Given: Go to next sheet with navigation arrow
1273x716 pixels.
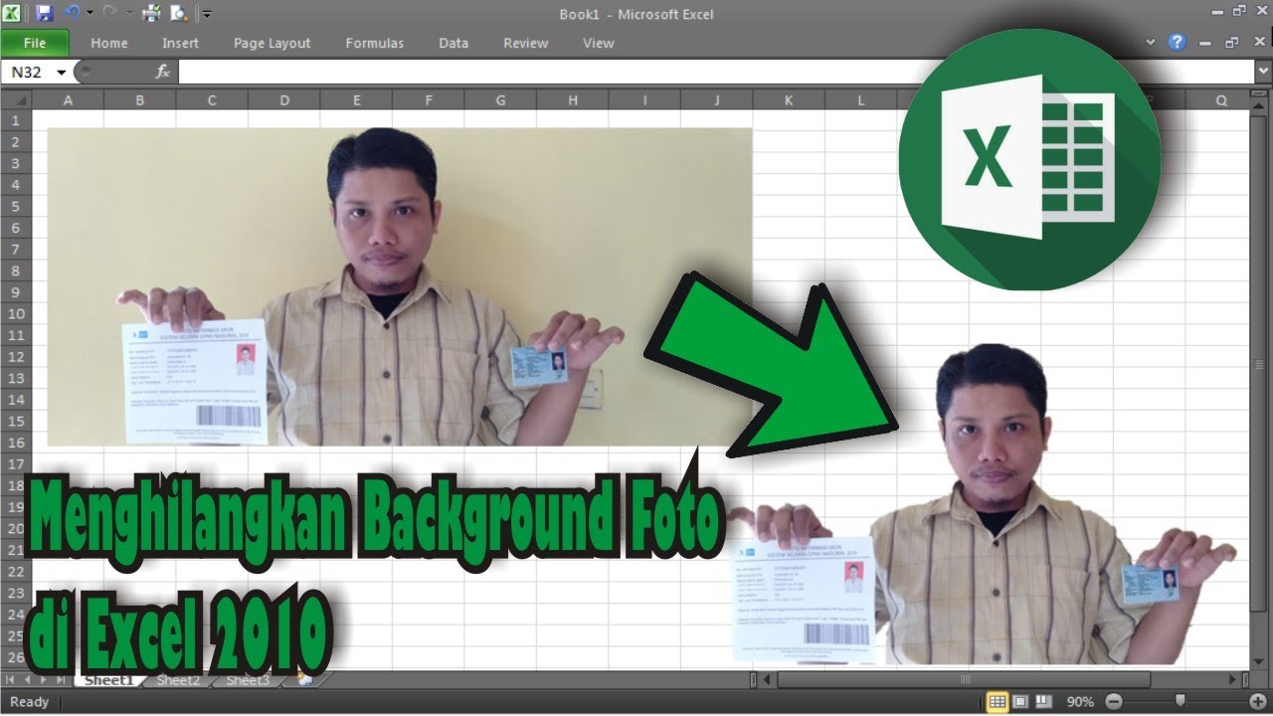Looking at the screenshot, I should (44, 680).
